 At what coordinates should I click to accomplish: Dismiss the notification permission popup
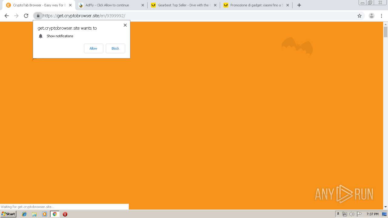coord(125,25)
